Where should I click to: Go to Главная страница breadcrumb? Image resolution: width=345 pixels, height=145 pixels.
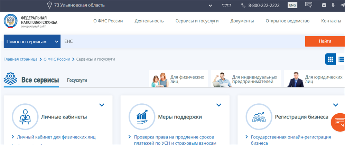click(20, 59)
